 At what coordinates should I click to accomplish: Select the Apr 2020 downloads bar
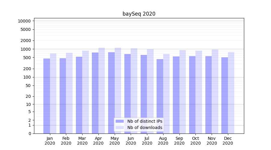102,91
